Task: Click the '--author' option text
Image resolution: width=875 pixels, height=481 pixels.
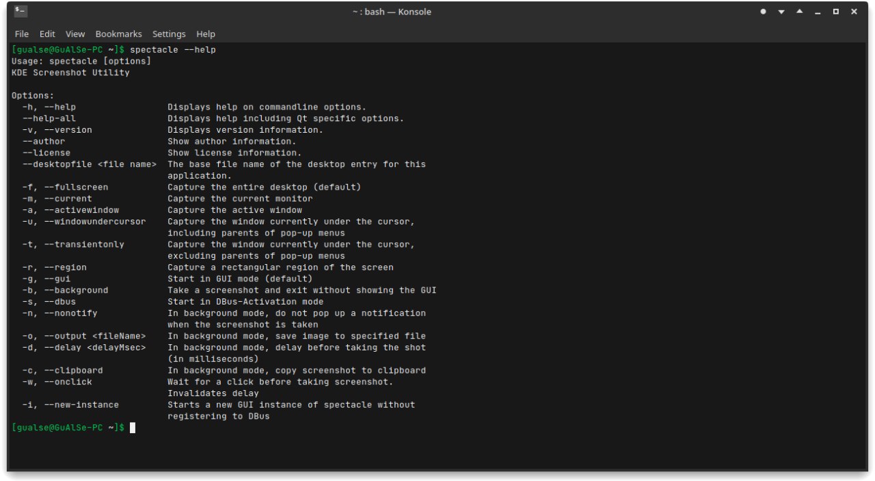Action: click(x=44, y=142)
